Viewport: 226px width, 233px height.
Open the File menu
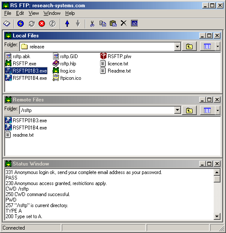pos(8,13)
